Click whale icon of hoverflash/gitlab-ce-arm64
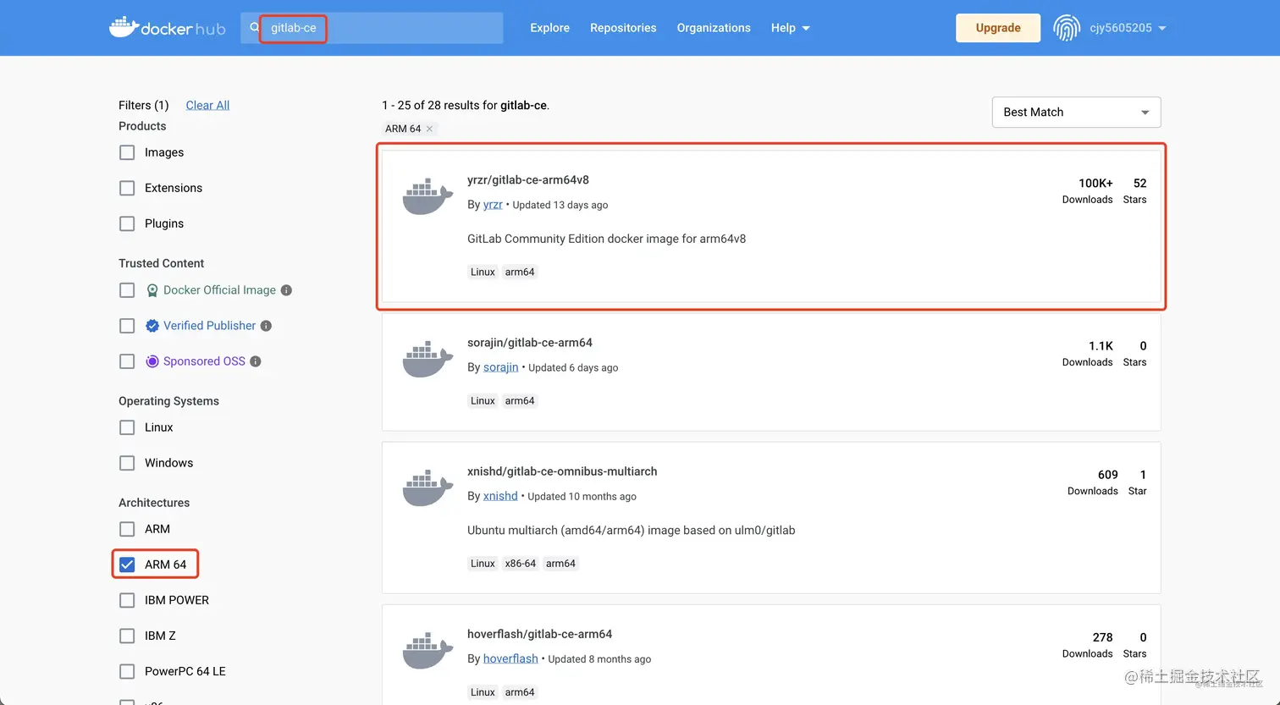1280x705 pixels. tap(428, 650)
